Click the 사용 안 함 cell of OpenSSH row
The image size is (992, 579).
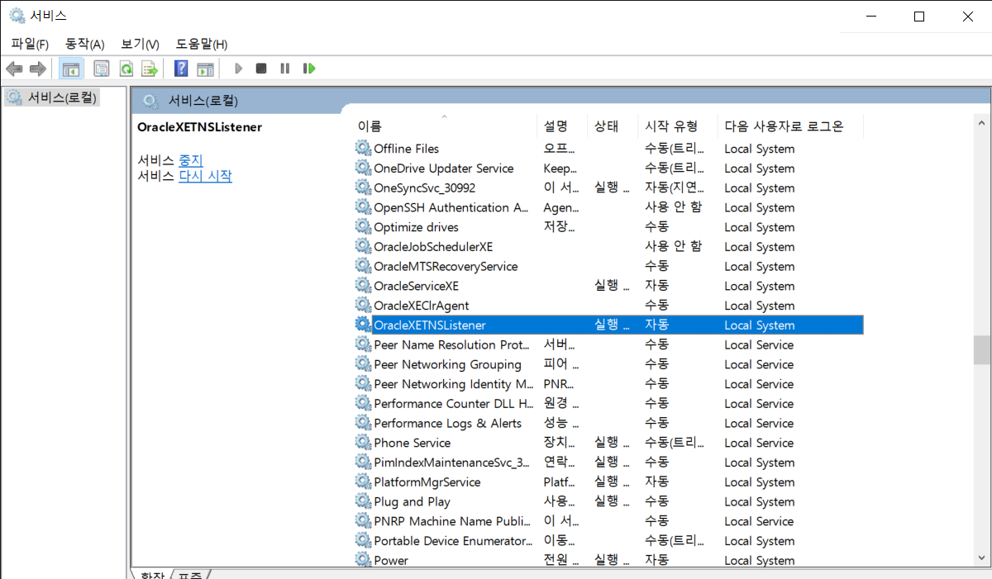673,207
